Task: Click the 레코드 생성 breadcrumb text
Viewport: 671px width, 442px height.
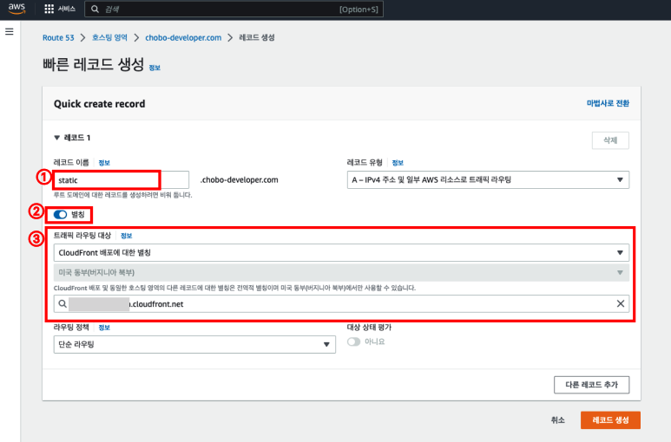Action: point(257,37)
